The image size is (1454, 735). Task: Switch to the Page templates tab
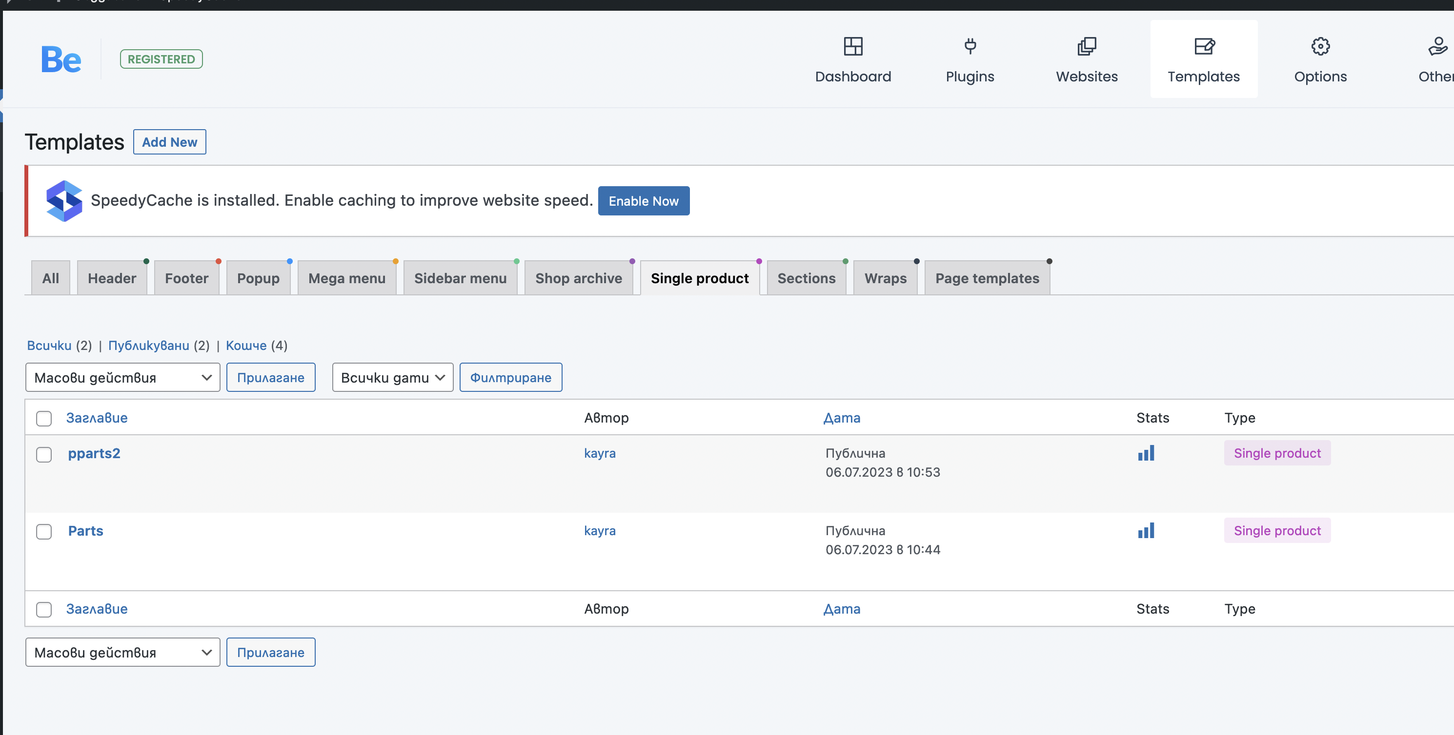tap(987, 278)
